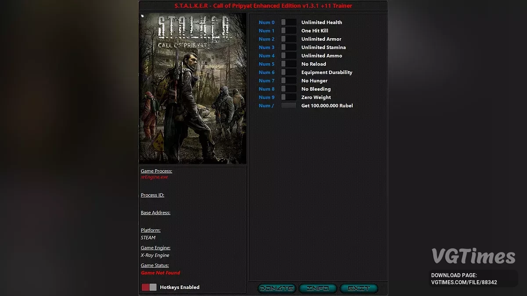Turn on No Hunger toggle
The image size is (527, 296).
coord(289,81)
